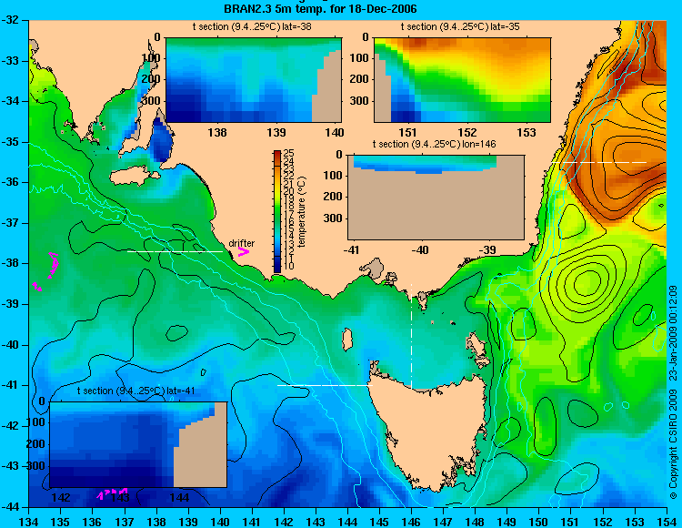Click the "10" label on temperature color bar
Image resolution: width=682 pixels, height=528 pixels.
click(x=288, y=267)
